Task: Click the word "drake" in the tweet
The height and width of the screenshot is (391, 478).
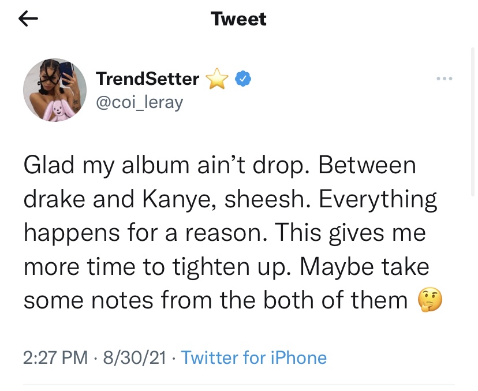Action: 54,199
